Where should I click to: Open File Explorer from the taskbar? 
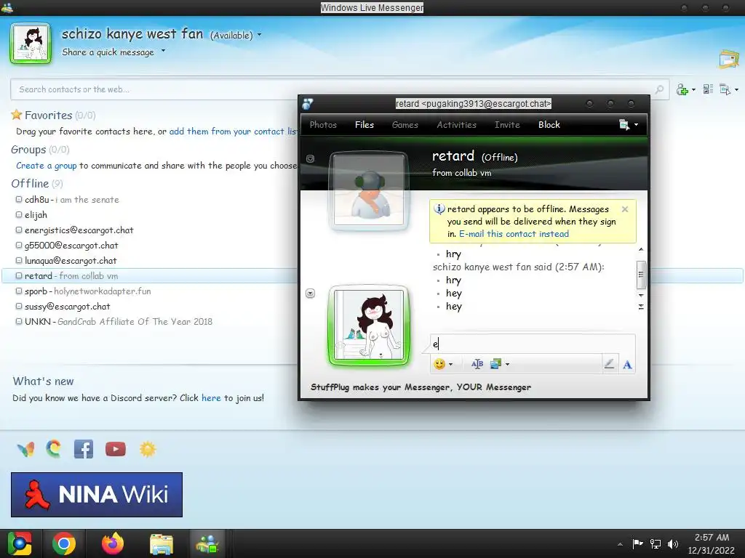point(162,543)
